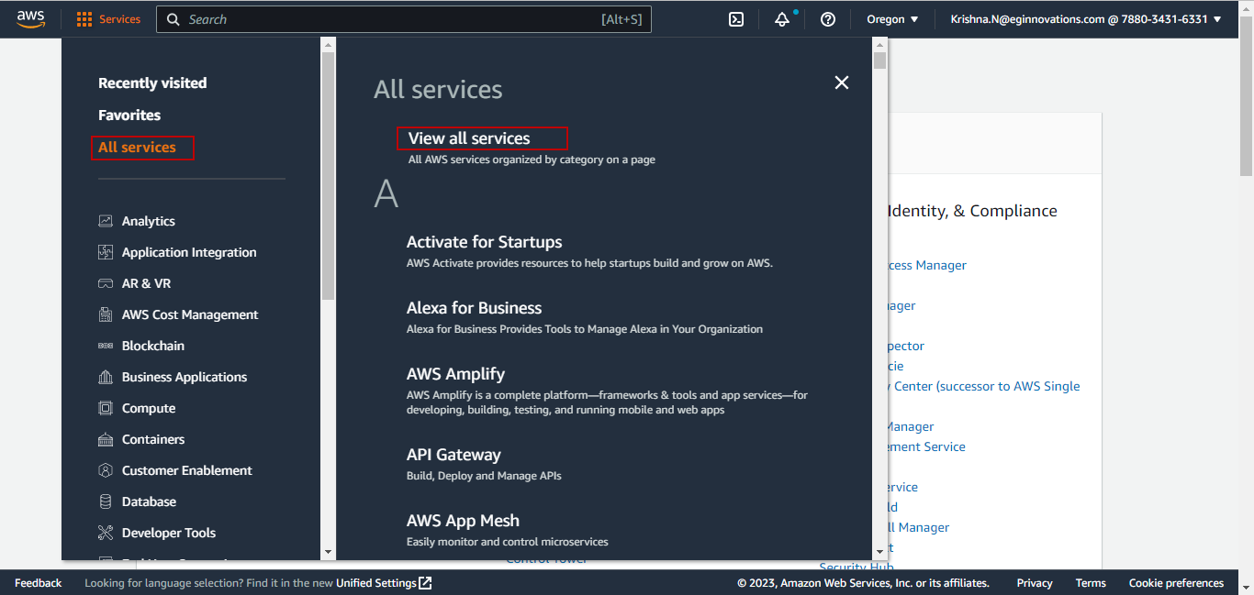Click the Privacy footer link

(1035, 583)
